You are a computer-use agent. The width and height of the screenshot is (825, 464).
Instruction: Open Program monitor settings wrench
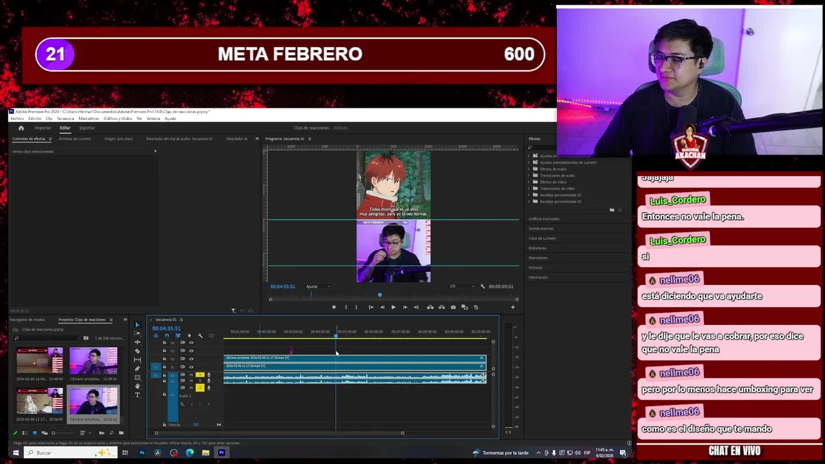pyautogui.click(x=483, y=286)
